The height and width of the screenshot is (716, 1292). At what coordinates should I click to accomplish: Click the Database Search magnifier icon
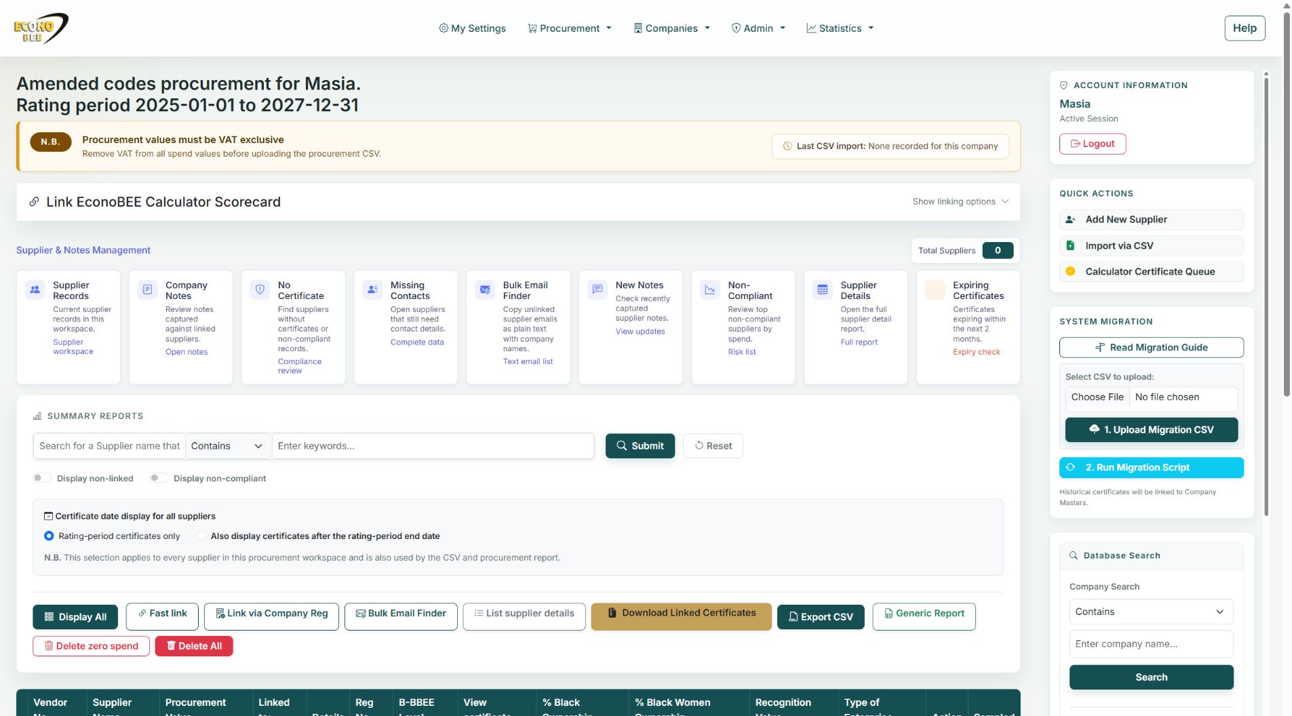(1074, 555)
